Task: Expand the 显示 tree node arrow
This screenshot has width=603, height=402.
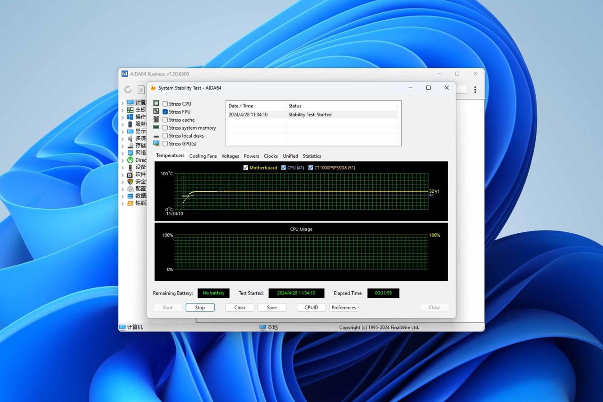Action: click(122, 131)
